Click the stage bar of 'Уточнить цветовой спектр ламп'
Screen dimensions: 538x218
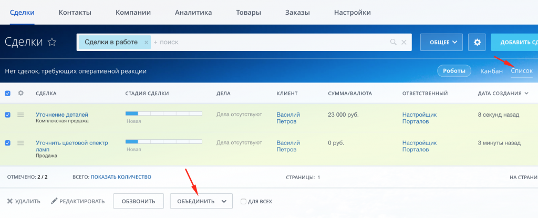[164, 141]
